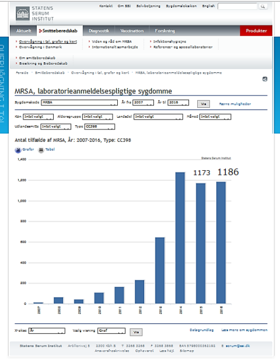Open the Sygdomskode MRSA dropdown
The image size is (280, 359).
(79, 103)
